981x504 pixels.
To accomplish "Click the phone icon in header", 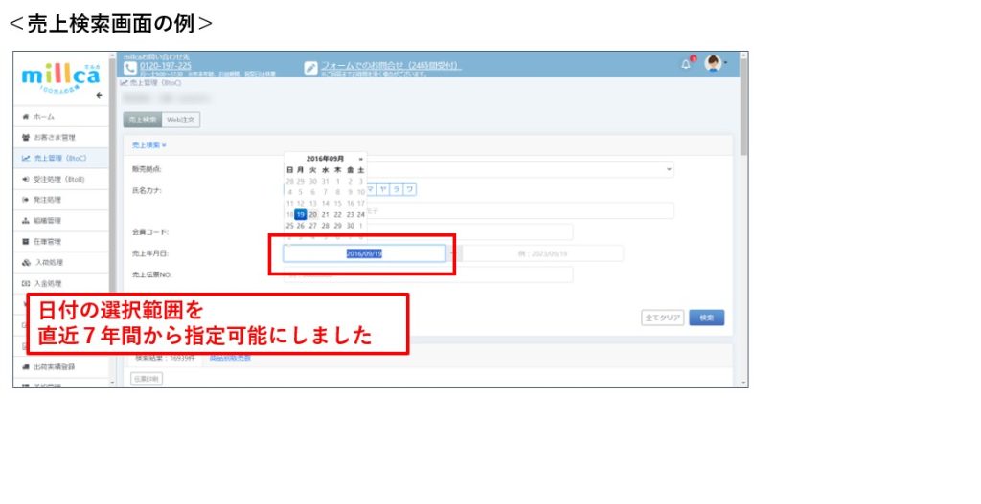I will pos(131,67).
